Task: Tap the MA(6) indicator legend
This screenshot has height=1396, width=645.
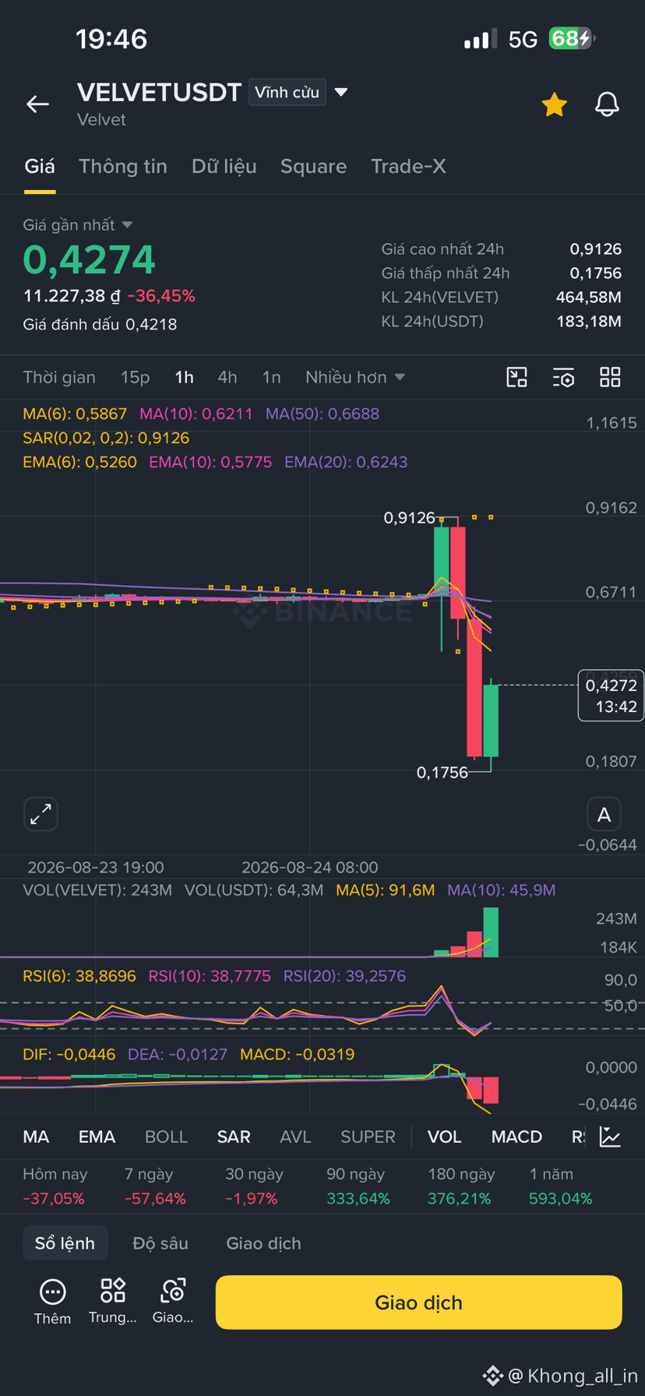Action: click(x=75, y=414)
